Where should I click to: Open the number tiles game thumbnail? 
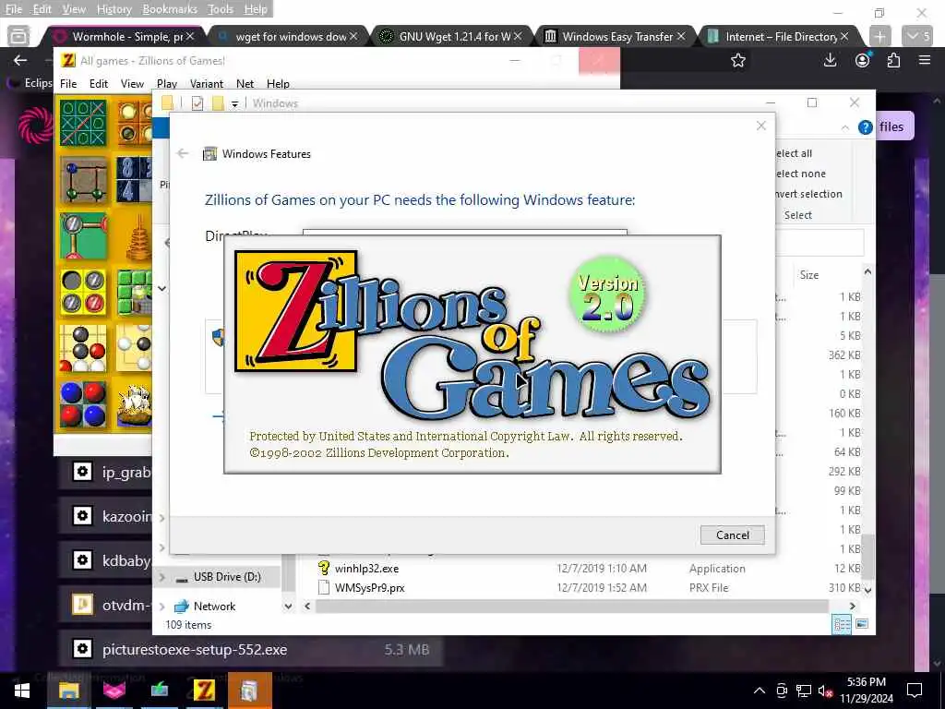(135, 180)
